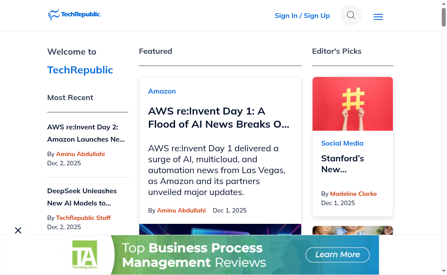Open the Amazon category link
447x275 pixels.
coord(162,91)
